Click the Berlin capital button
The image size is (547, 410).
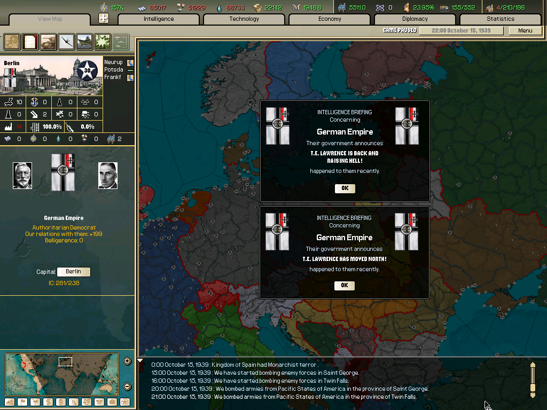pyautogui.click(x=73, y=272)
